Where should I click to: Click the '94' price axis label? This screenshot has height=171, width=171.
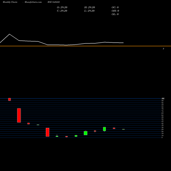click(x=162, y=103)
